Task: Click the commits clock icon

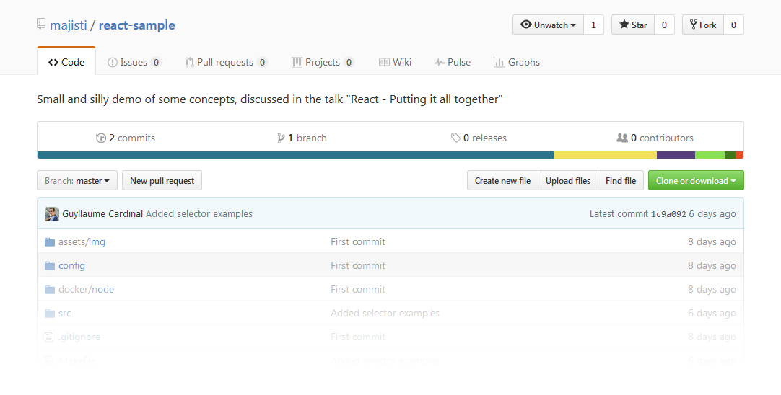Action: coord(101,138)
